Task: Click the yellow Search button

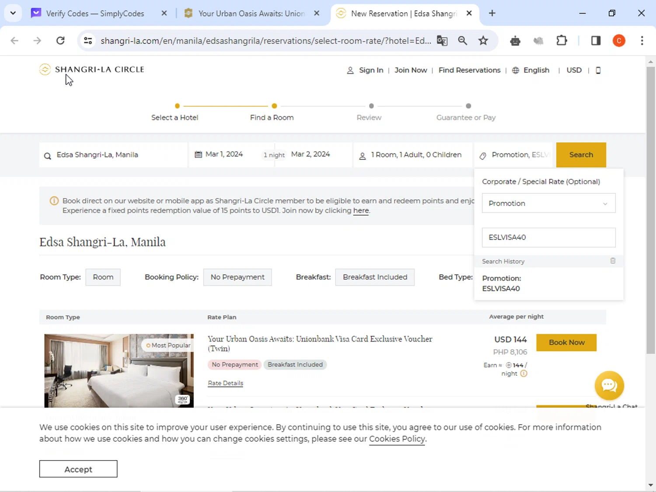Action: point(581,155)
